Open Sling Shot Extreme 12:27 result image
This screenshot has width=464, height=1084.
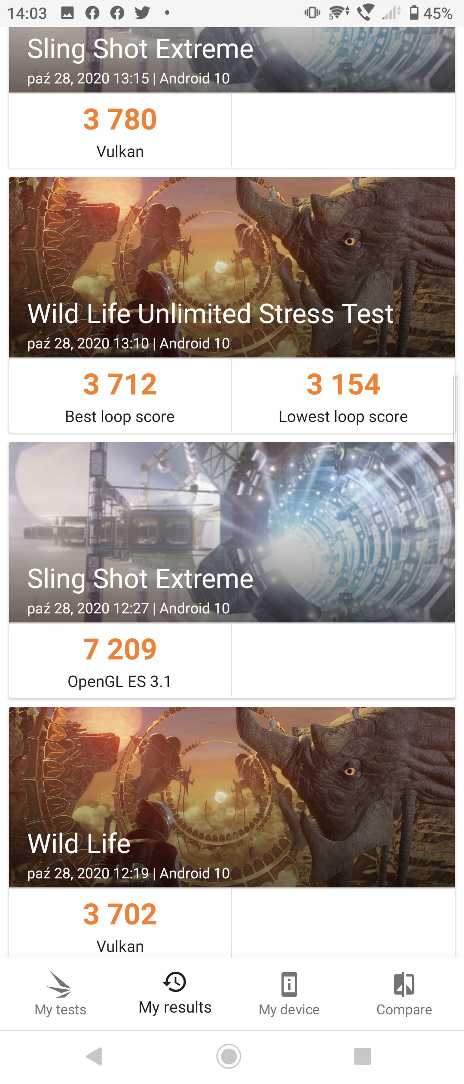coord(232,532)
